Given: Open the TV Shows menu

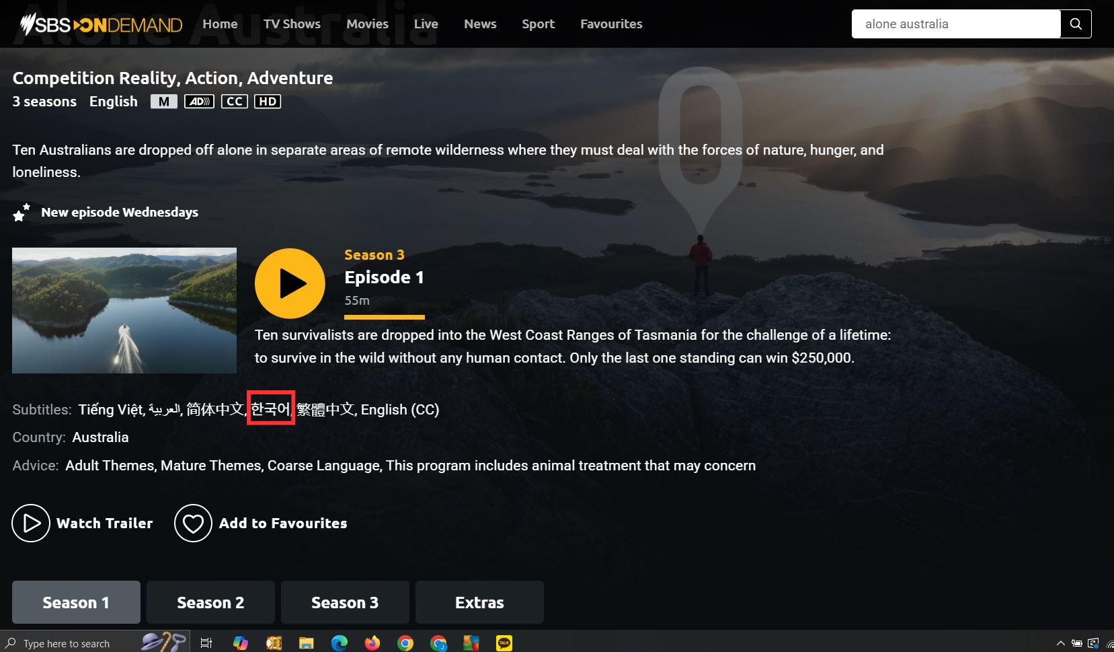Looking at the screenshot, I should pos(292,24).
